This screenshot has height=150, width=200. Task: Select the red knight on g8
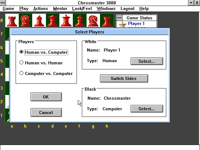click(93, 21)
